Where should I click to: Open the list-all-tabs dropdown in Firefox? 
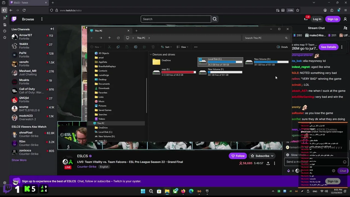[x=314, y=3]
